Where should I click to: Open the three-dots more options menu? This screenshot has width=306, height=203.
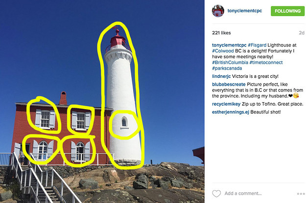301,194
